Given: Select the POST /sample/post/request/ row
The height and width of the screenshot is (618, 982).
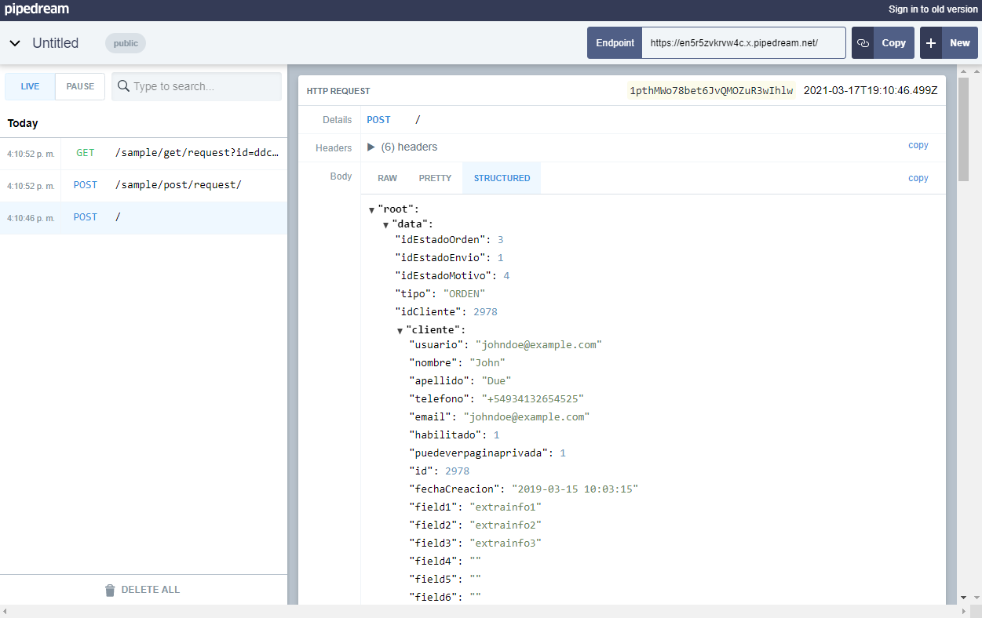Looking at the screenshot, I should click(144, 186).
